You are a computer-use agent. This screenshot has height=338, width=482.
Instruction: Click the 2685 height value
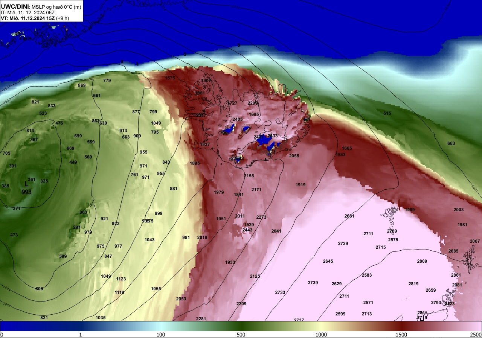(453, 251)
